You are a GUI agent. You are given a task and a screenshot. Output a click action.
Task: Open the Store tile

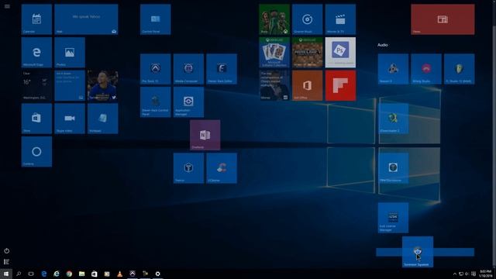coord(36,119)
